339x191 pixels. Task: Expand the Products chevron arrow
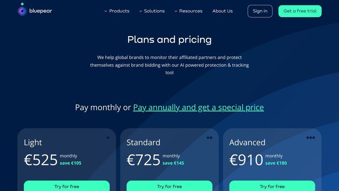pos(106,11)
